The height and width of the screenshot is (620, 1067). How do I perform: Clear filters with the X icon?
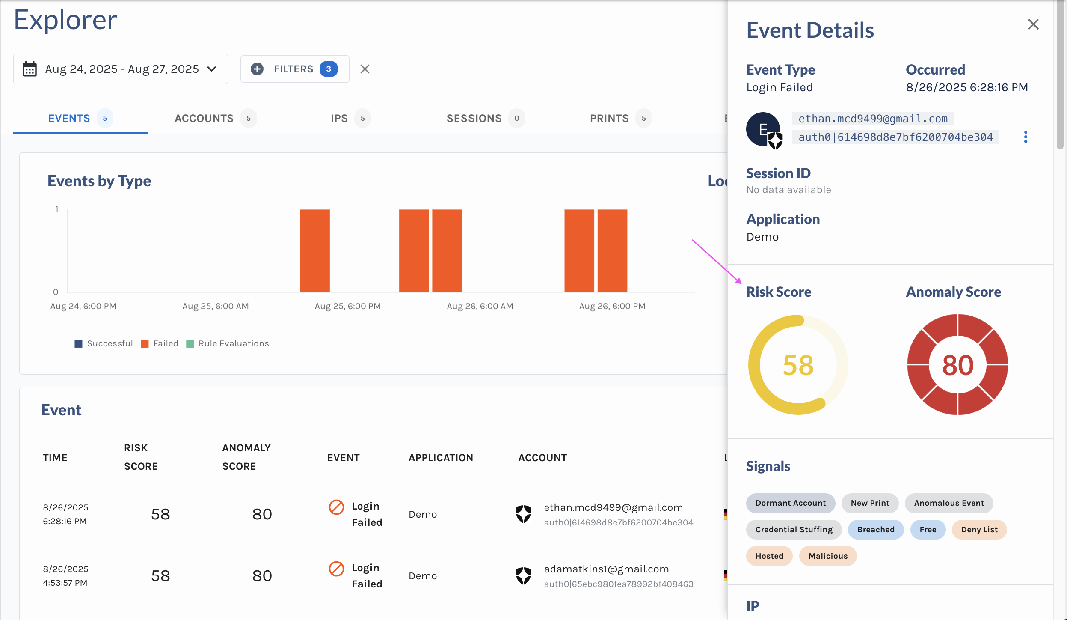point(365,69)
